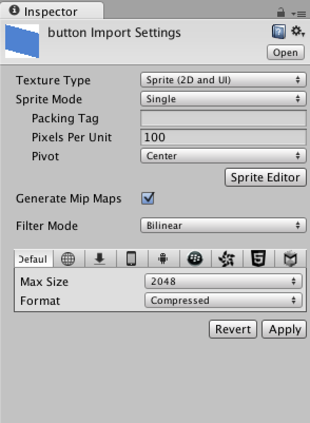Open the last platform tab with the box icon
Viewport: 310px width, 423px height.
[290, 259]
